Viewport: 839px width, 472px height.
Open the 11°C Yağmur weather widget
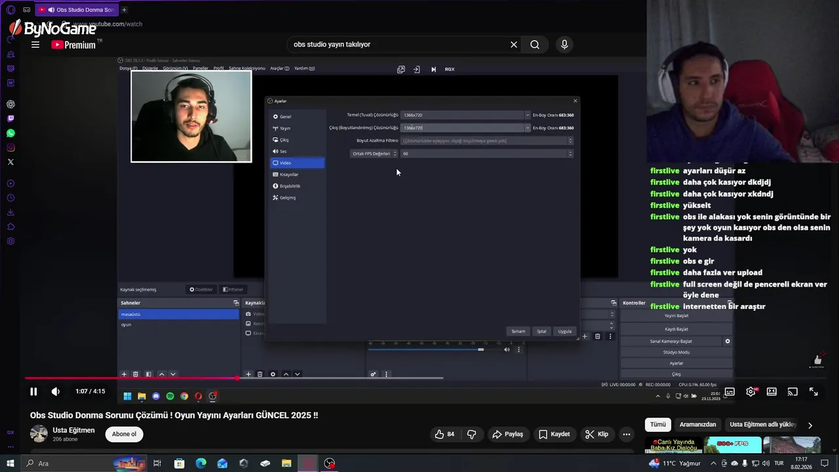(x=674, y=463)
